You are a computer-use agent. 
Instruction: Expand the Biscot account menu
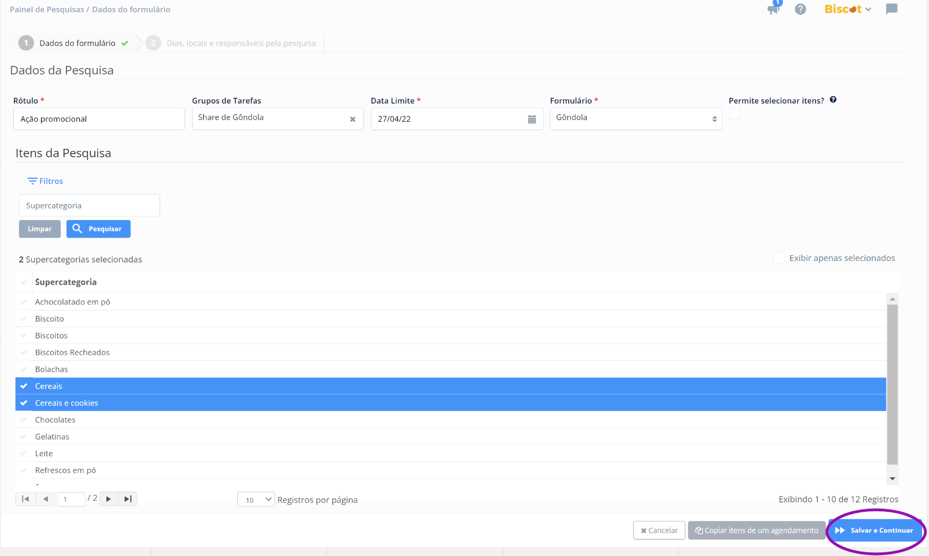[x=848, y=9]
